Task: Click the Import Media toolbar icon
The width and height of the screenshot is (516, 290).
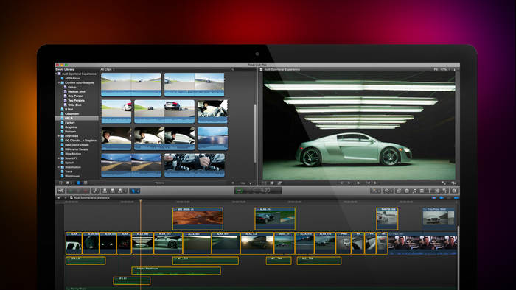Action: coord(61,191)
